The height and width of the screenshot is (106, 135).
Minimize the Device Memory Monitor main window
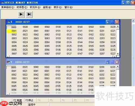(123, 2)
